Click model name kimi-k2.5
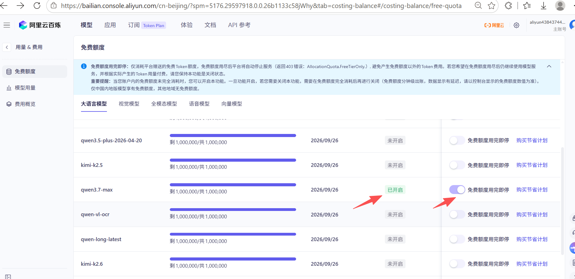 92,165
